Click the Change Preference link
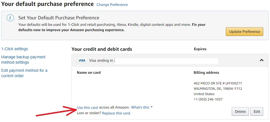The height and width of the screenshot is (122, 270). [x=112, y=5]
